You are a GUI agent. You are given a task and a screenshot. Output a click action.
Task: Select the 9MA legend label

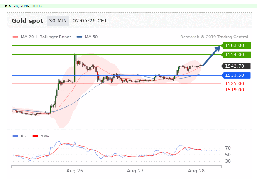click(x=45, y=136)
